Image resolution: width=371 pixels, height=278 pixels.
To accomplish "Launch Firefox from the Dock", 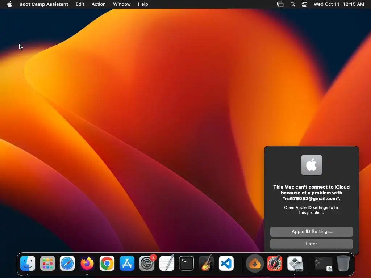I will tap(87, 264).
